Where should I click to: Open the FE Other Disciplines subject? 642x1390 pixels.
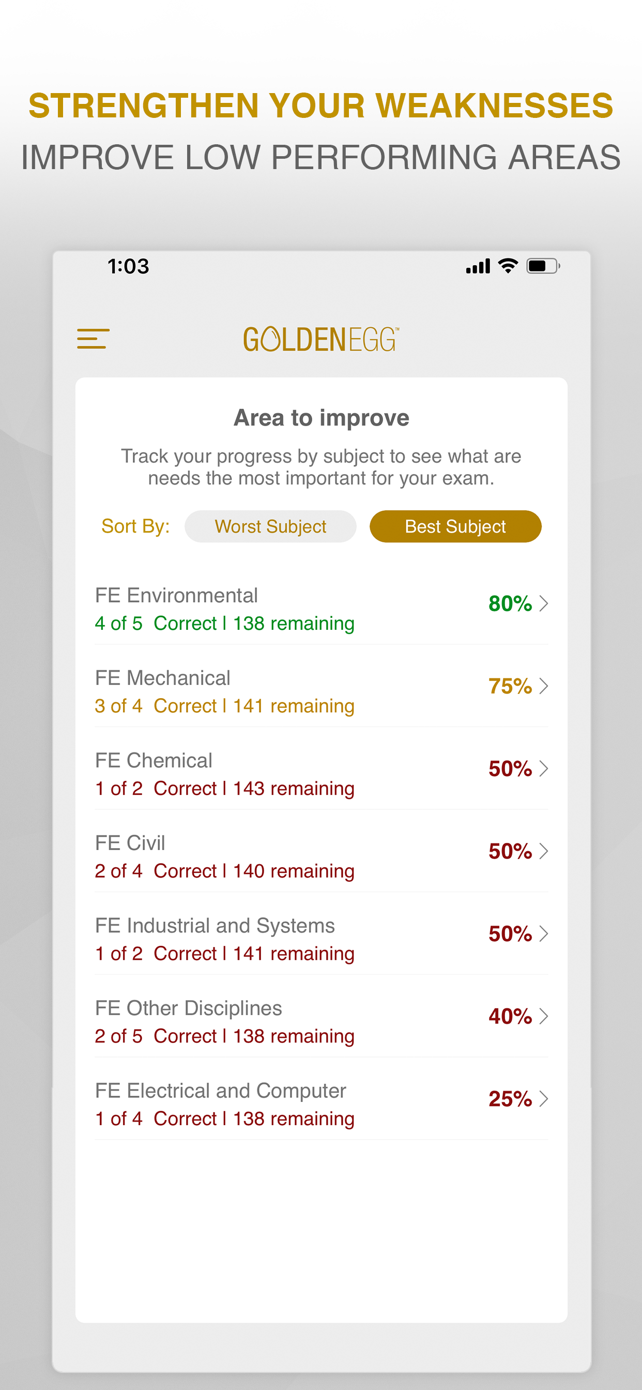(188, 1008)
